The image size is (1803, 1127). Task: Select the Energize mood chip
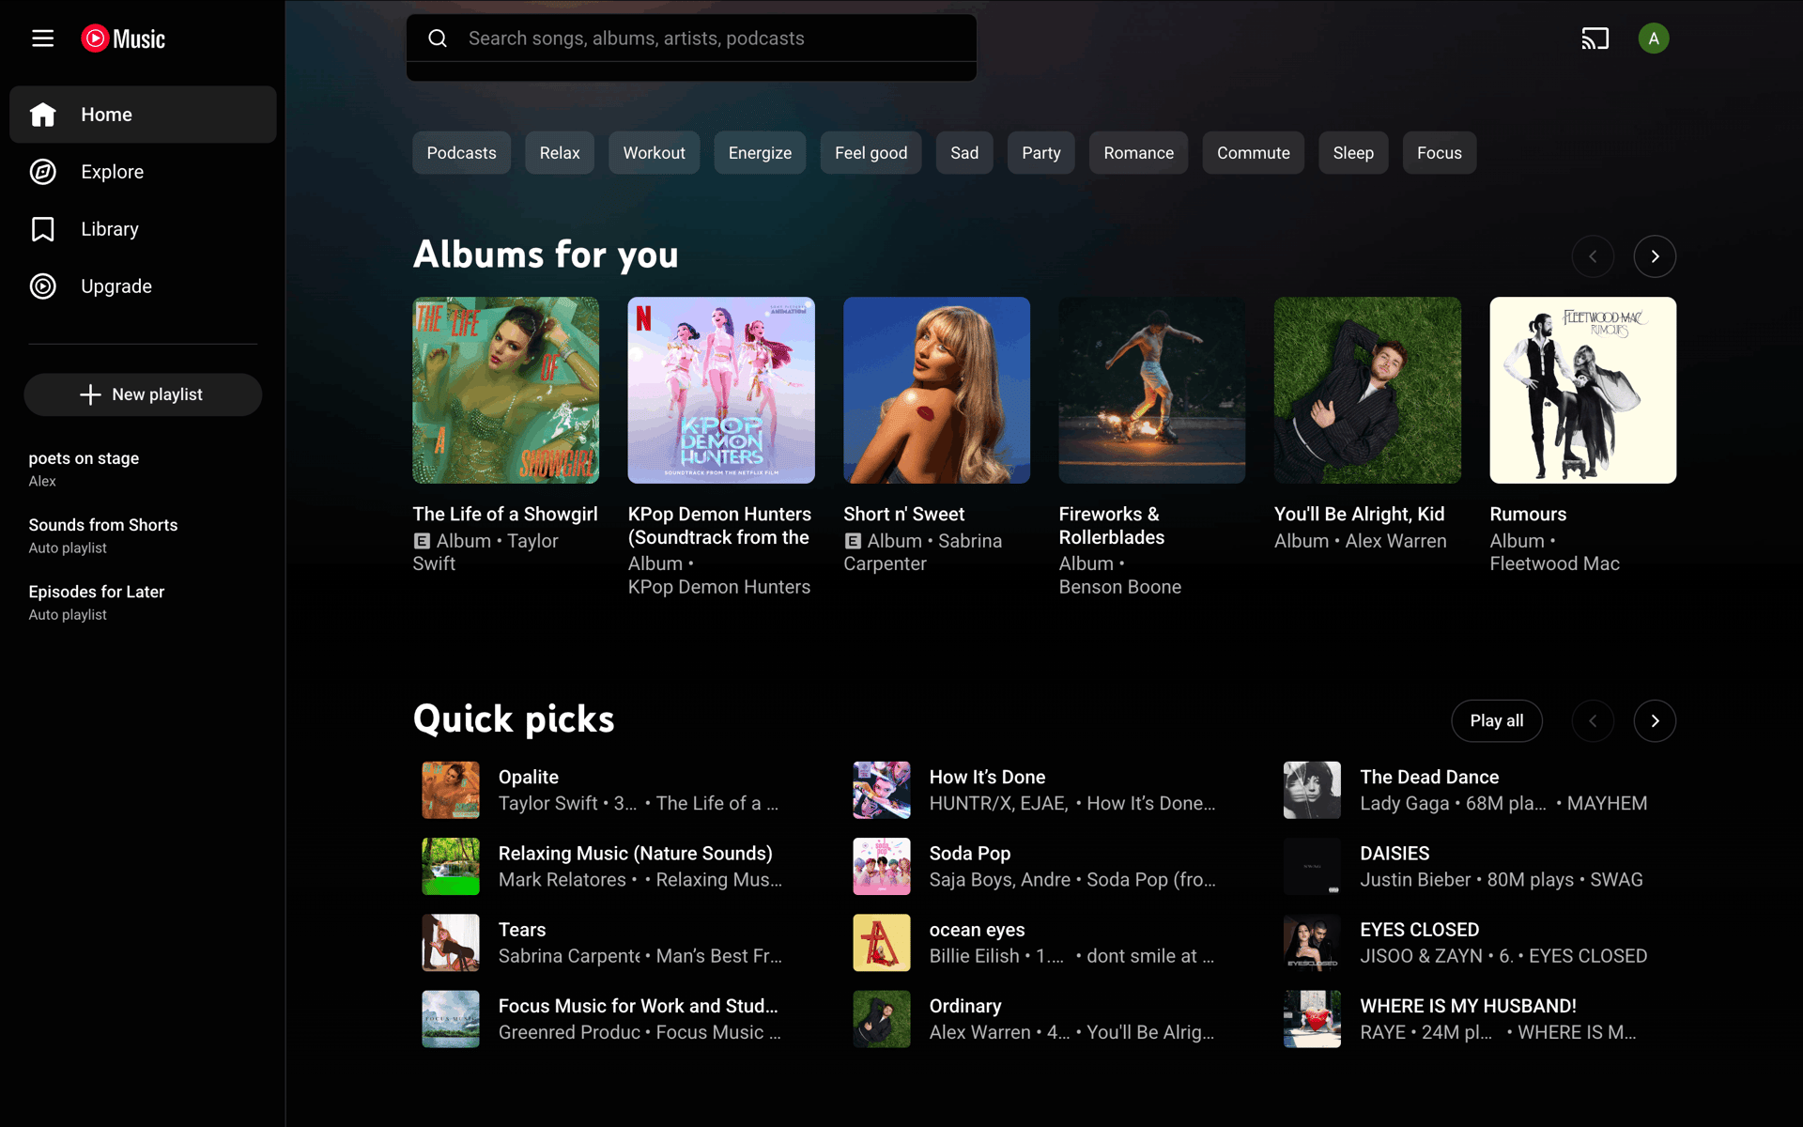pos(760,153)
